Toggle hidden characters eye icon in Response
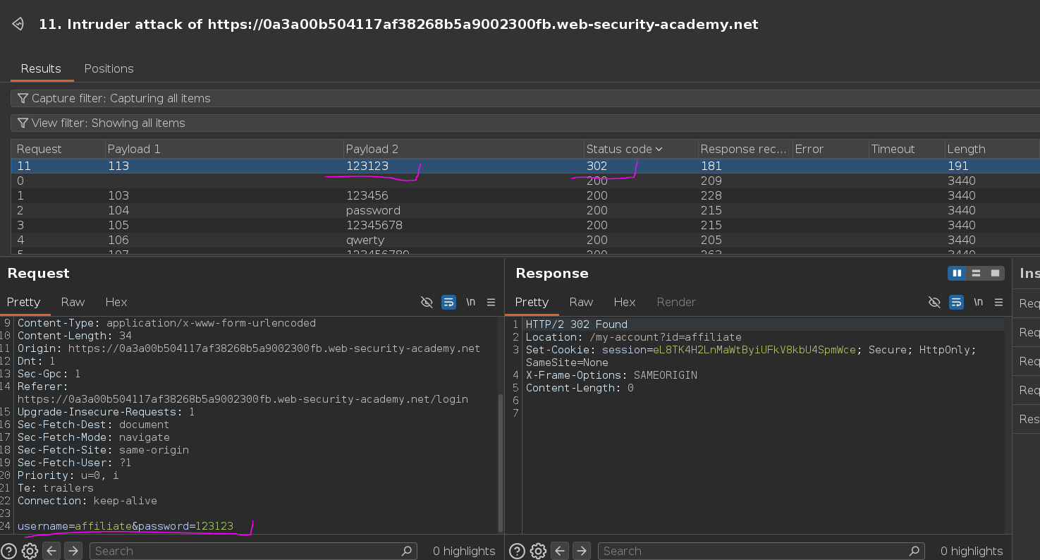 934,302
